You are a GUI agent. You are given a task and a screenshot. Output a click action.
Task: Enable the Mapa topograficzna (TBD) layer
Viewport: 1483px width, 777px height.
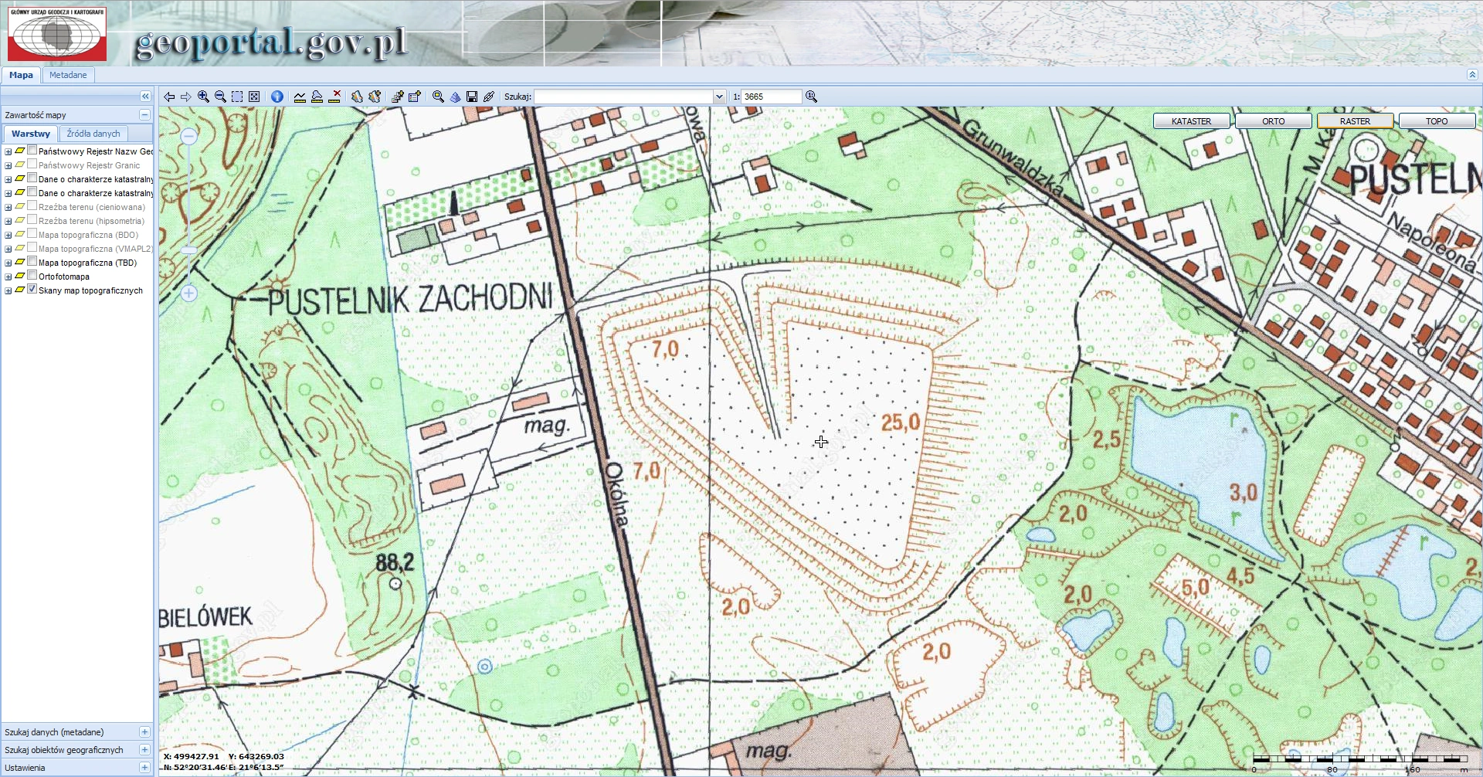pos(32,262)
